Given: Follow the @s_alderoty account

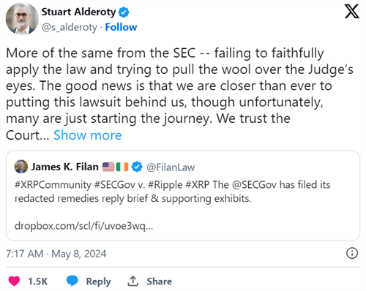Looking at the screenshot, I should tap(121, 27).
